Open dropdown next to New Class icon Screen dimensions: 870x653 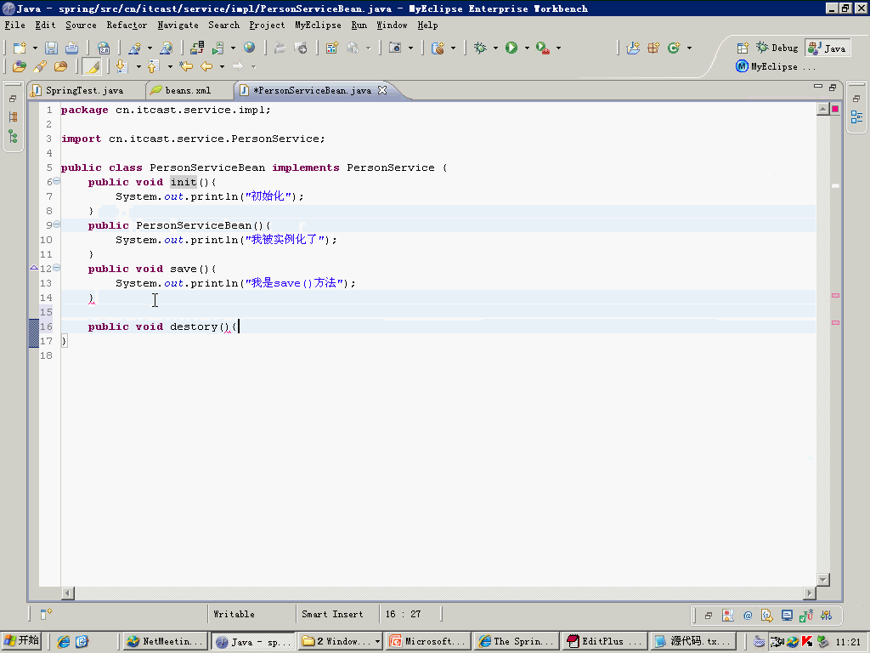coord(689,48)
